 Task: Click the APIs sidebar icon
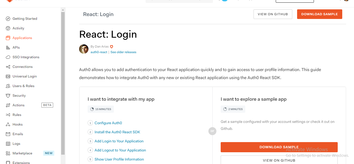click(8, 48)
